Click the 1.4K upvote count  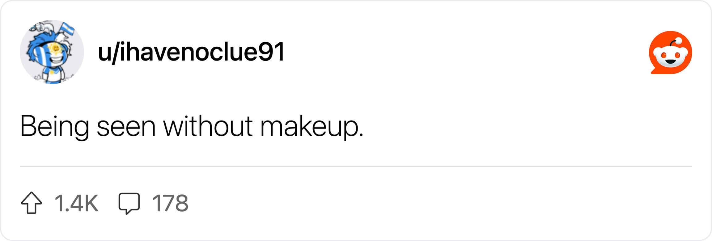[x=76, y=203]
